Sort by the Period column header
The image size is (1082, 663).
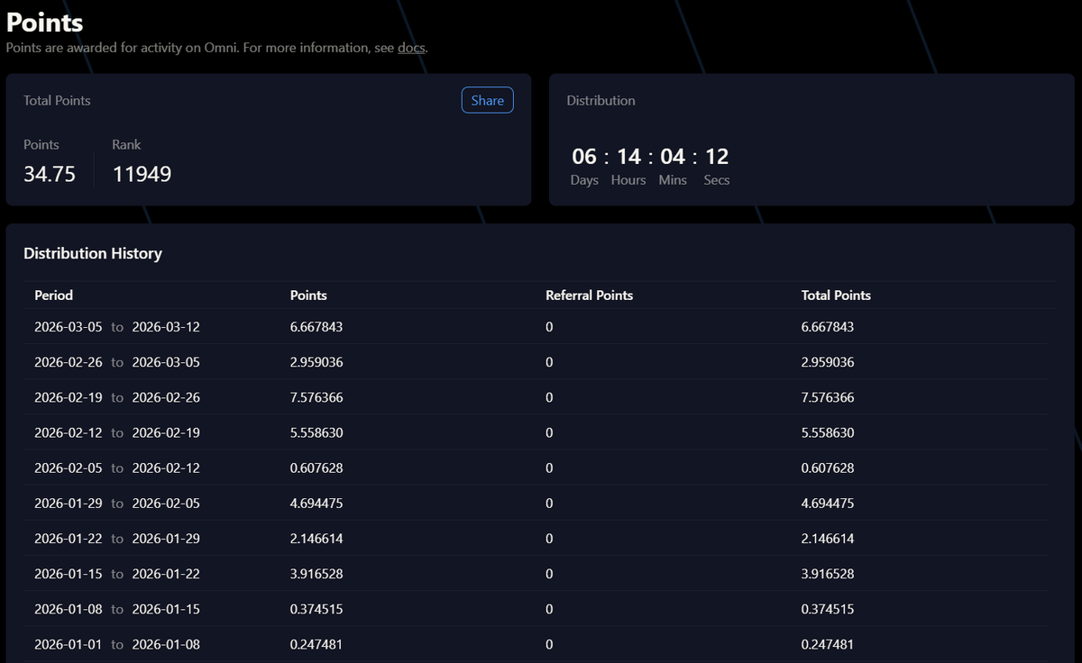53,295
